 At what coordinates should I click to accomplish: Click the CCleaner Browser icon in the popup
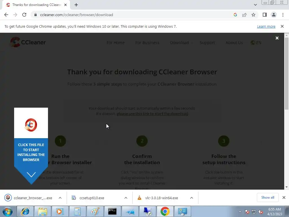point(31,125)
